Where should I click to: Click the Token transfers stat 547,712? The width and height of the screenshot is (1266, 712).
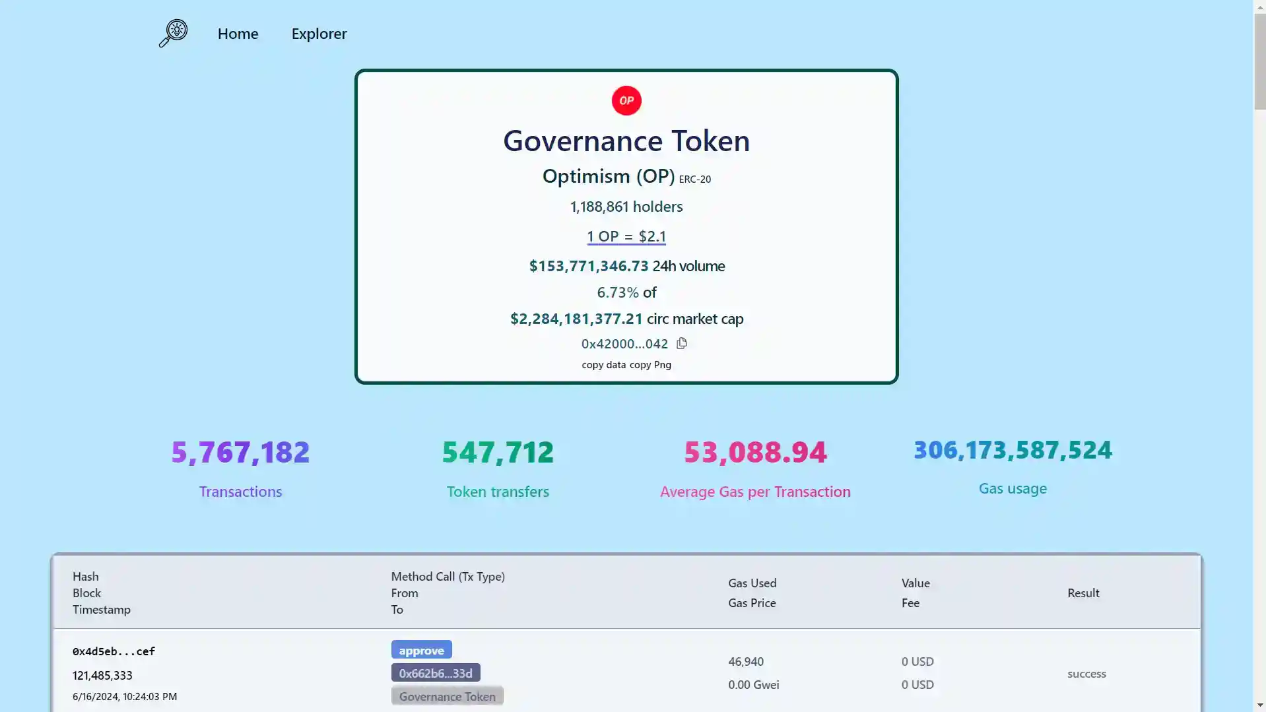pyautogui.click(x=498, y=451)
